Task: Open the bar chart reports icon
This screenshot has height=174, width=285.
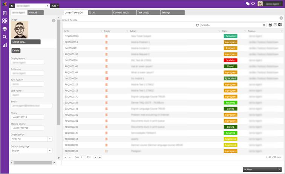Action: point(5,45)
